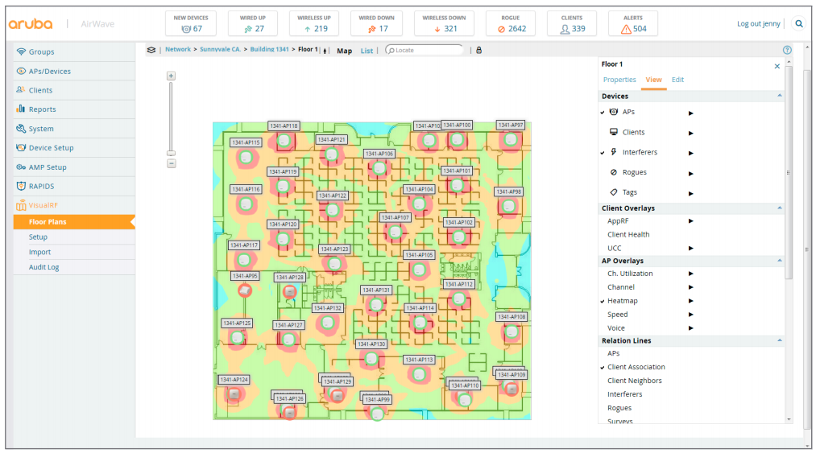Screen dimensions: 816x453
Task: Click the Log out jenny link
Action: pyautogui.click(x=758, y=23)
